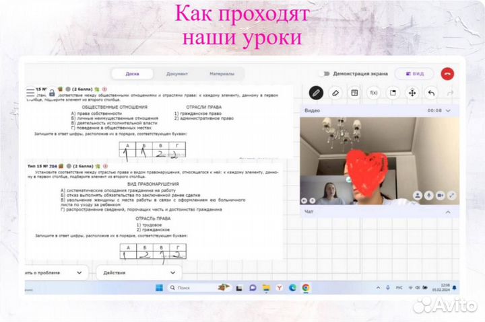Click the ВИД ПРАВОНАРУШЕНИЯ heading
This screenshot has width=485, height=322.
(153, 184)
